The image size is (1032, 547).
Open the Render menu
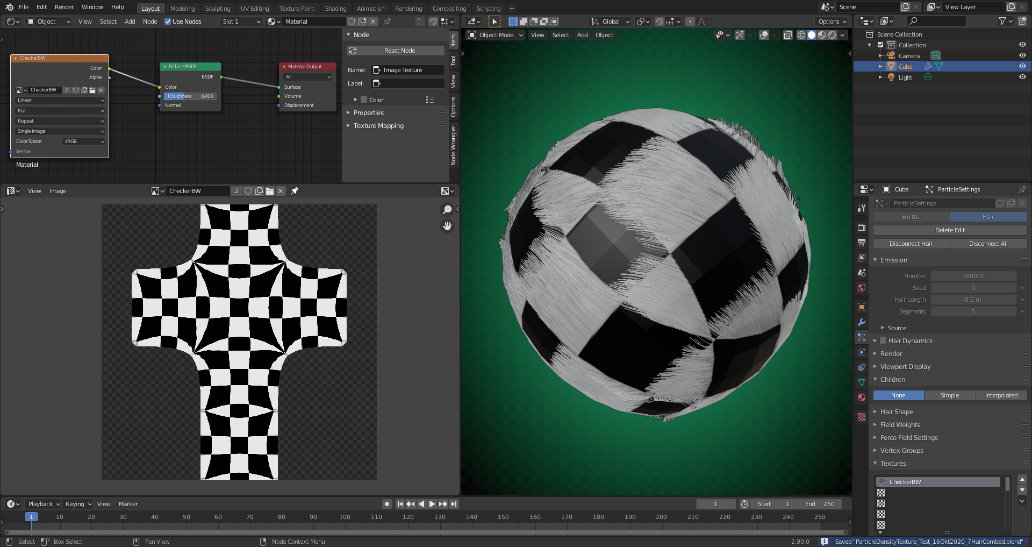click(x=64, y=7)
